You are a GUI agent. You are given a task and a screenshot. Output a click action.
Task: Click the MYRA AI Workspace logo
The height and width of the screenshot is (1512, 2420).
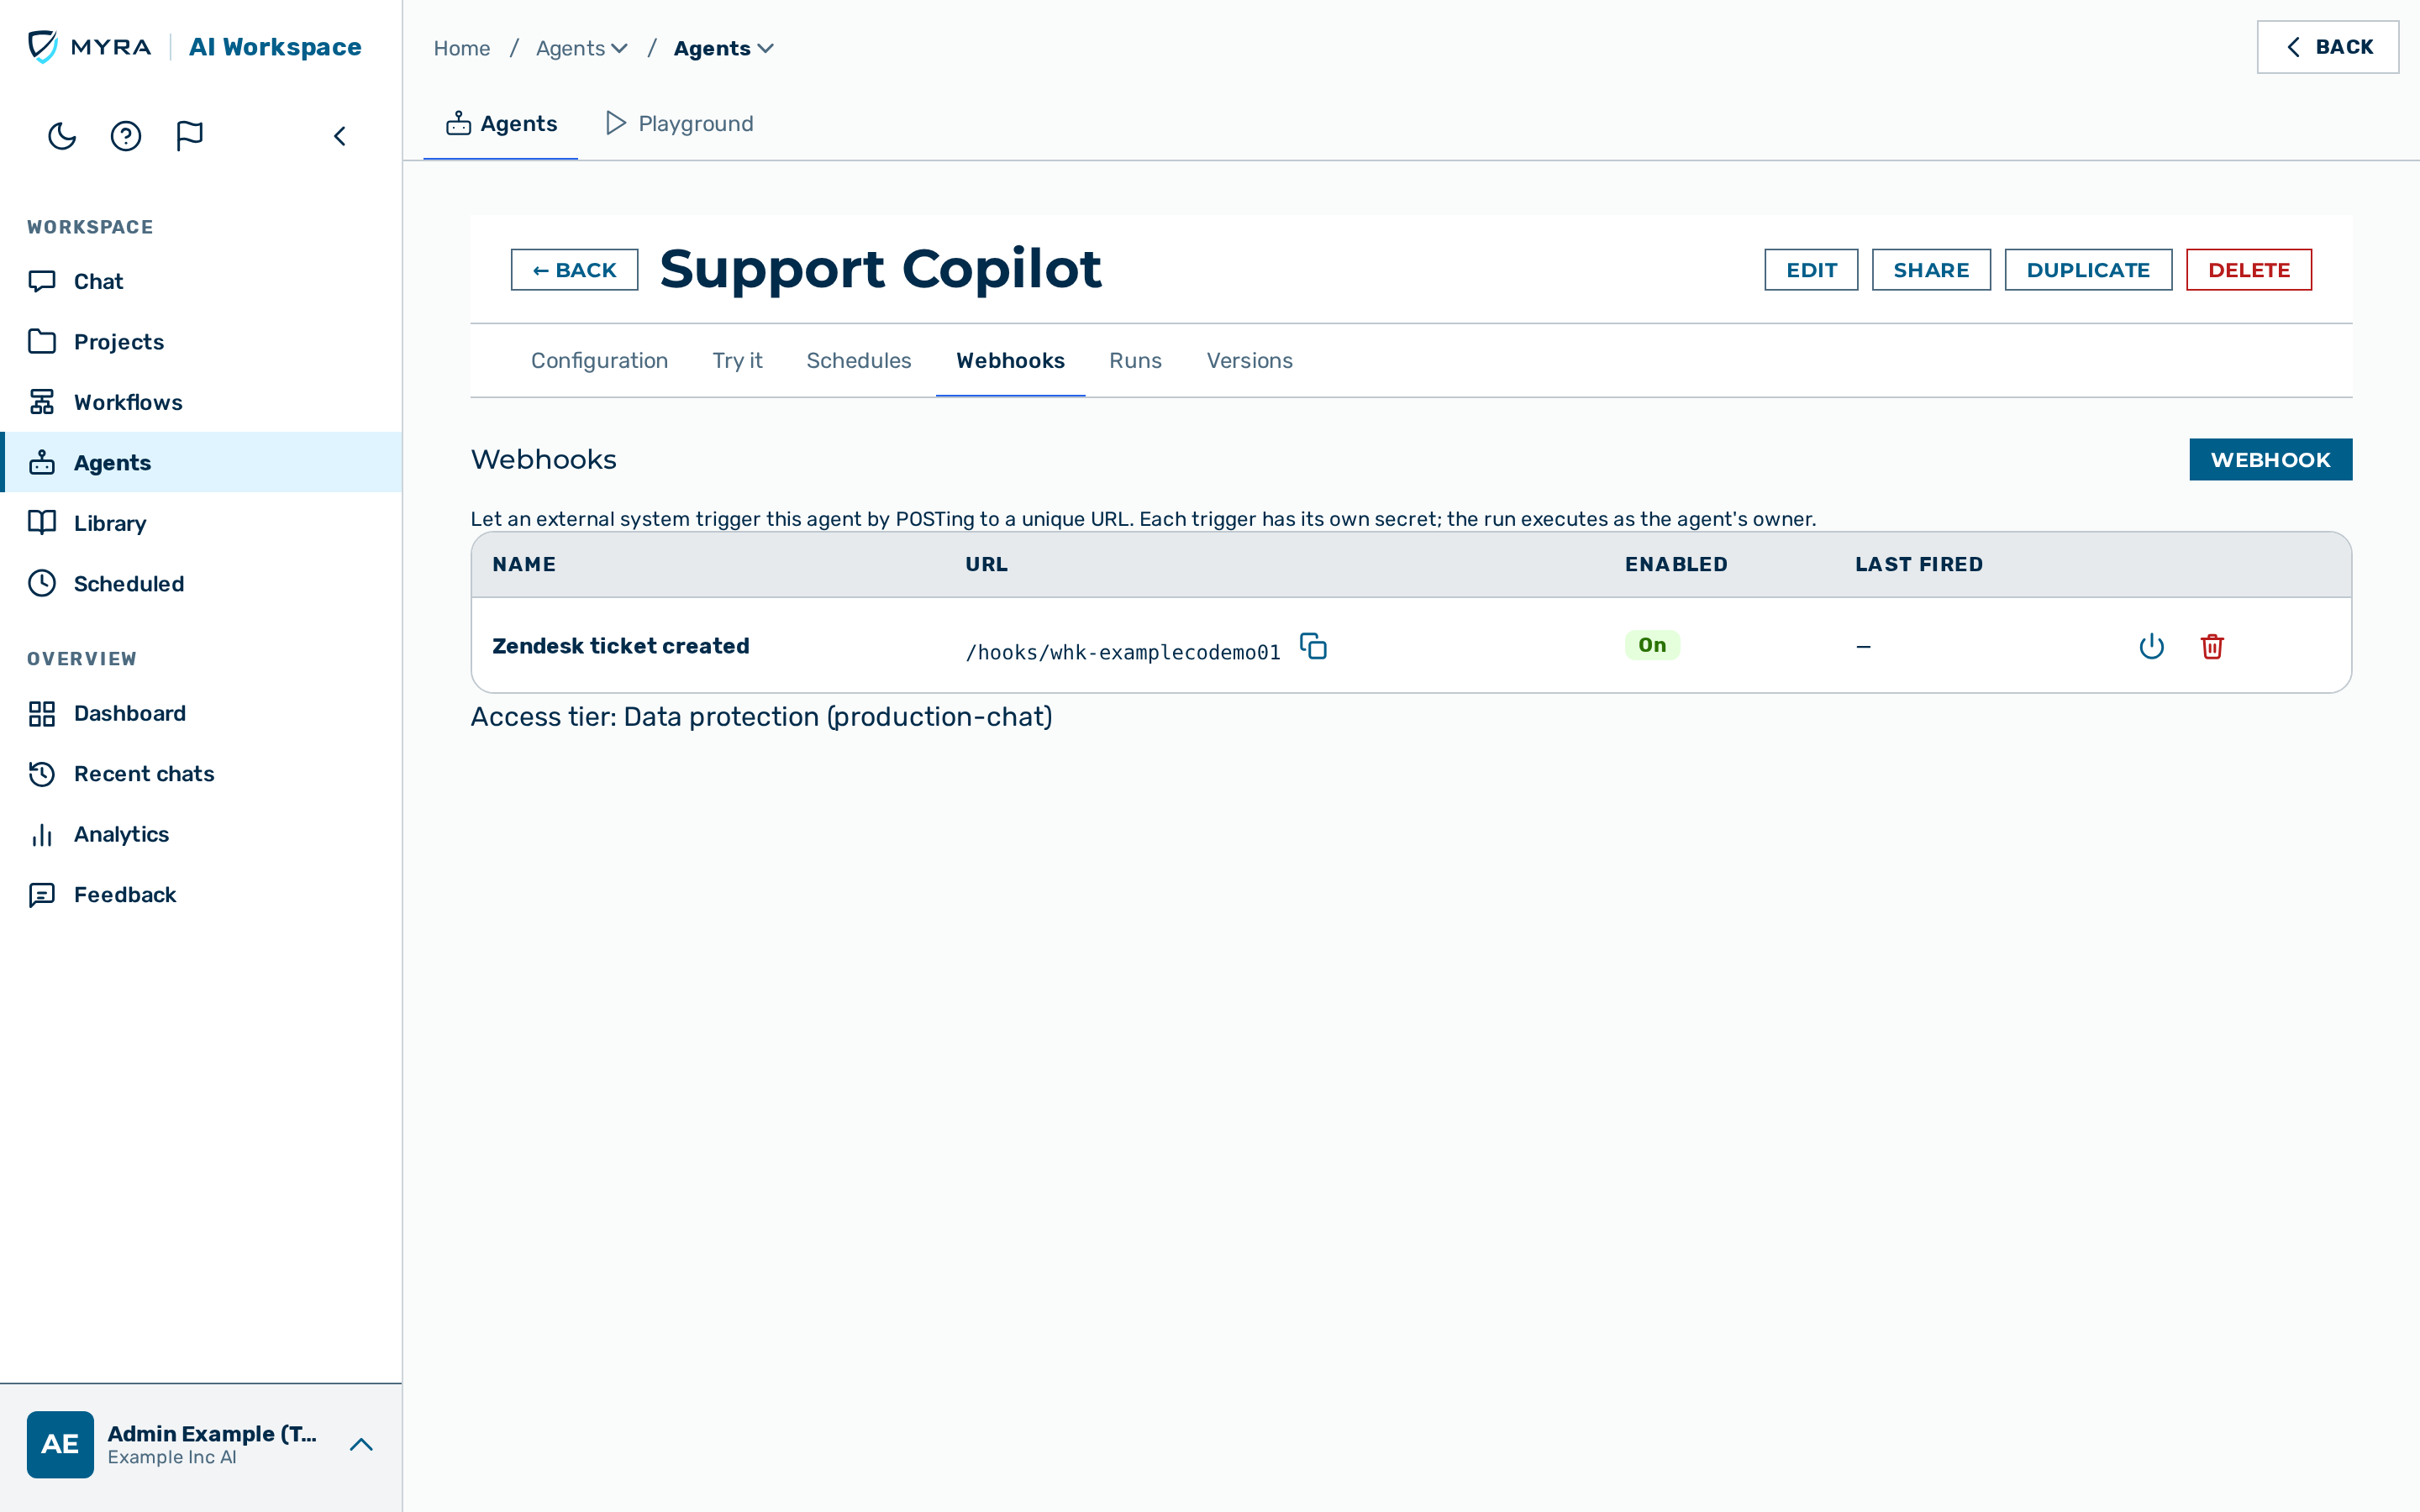[x=195, y=47]
